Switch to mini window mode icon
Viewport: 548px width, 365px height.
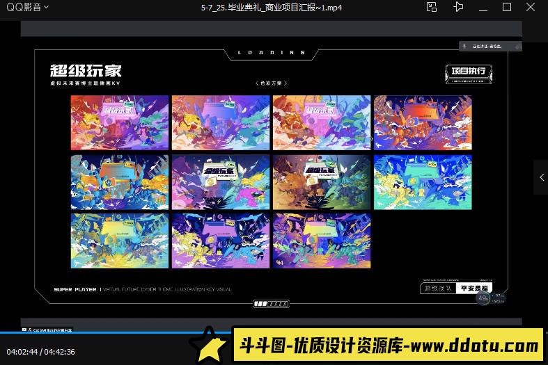[432, 7]
